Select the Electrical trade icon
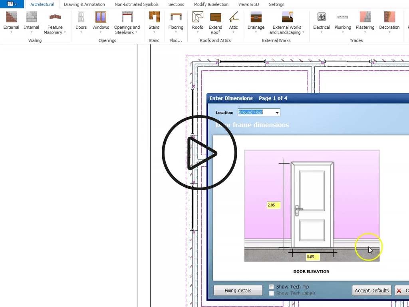 [x=322, y=17]
